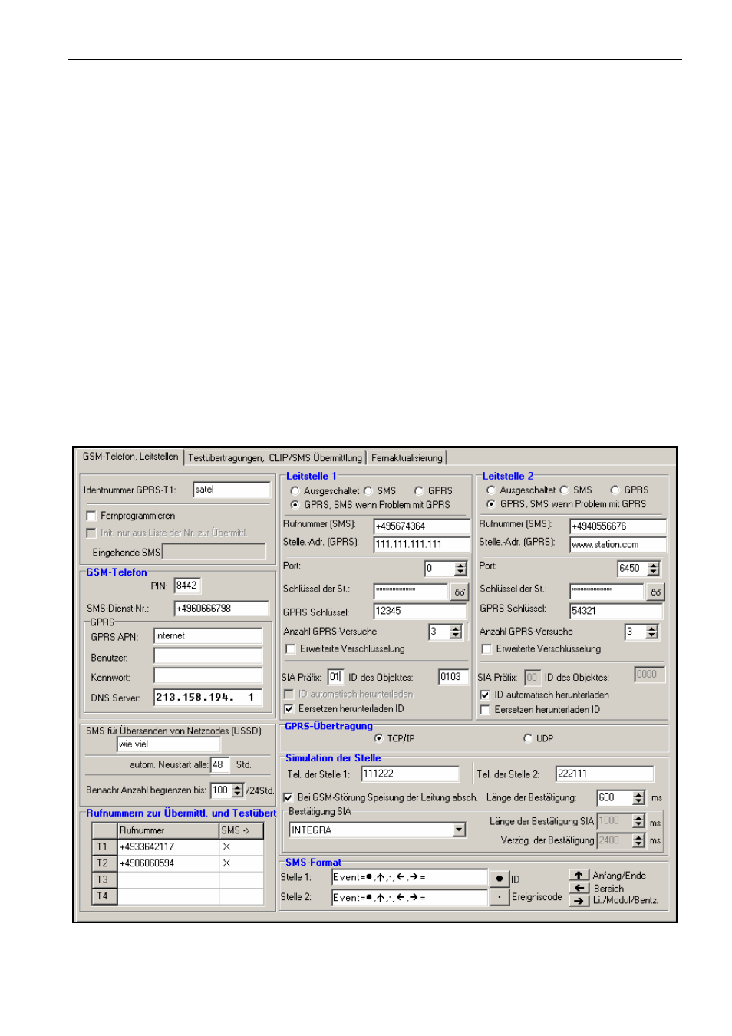Click Leitstelle 1 SIA Präfix field
This screenshot has width=732, height=1036.
[x=335, y=677]
